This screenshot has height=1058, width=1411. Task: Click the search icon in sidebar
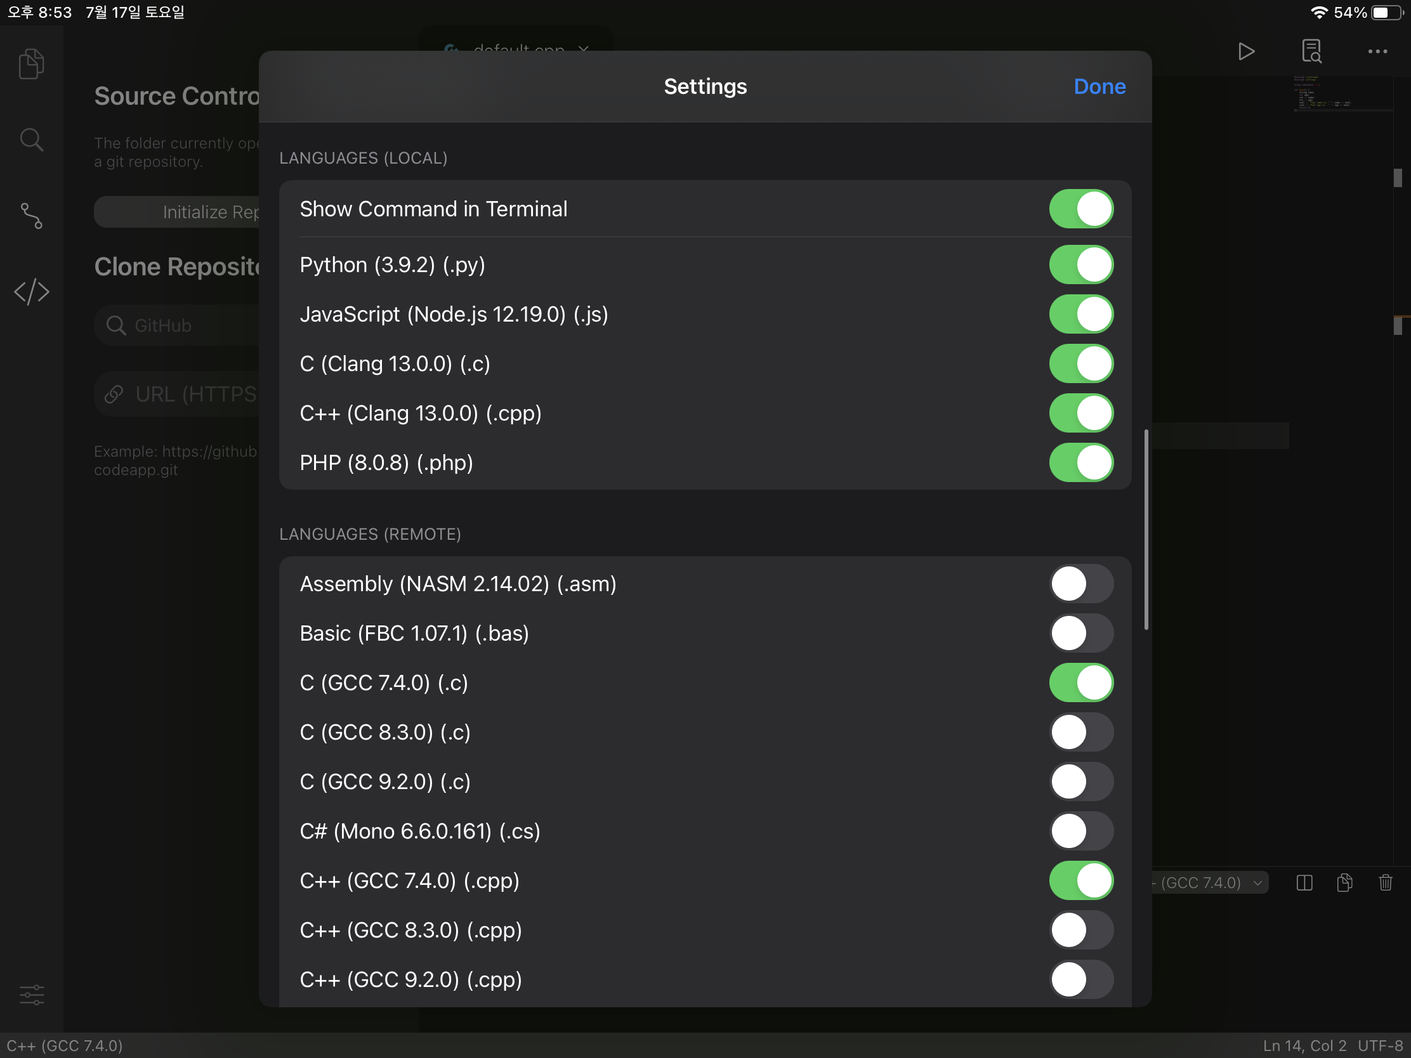(x=31, y=139)
